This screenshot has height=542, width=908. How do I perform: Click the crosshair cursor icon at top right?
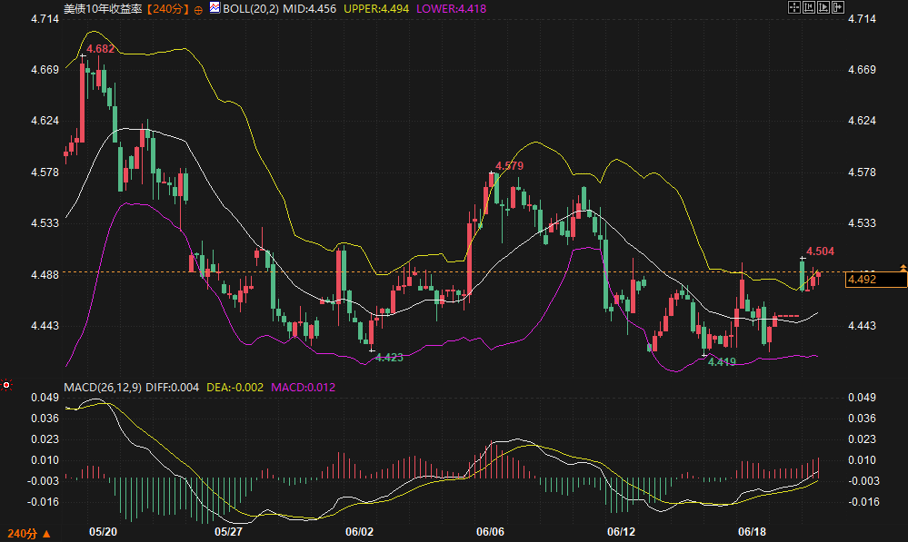[793, 7]
